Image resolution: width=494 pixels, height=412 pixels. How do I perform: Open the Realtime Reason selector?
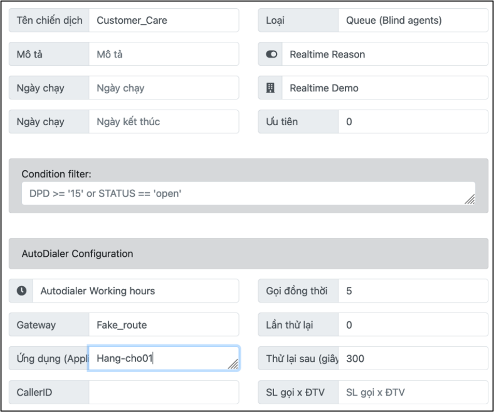(385, 54)
